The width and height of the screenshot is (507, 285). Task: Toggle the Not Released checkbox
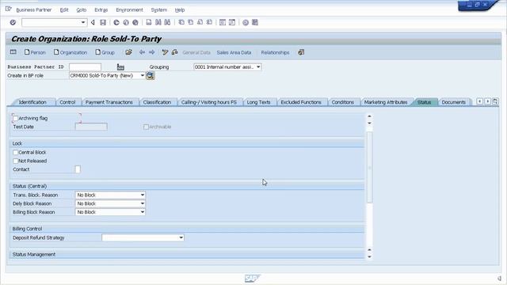[x=15, y=161]
